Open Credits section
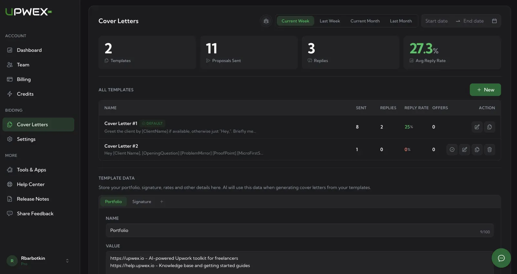Image resolution: width=517 pixels, height=274 pixels. pos(38,94)
